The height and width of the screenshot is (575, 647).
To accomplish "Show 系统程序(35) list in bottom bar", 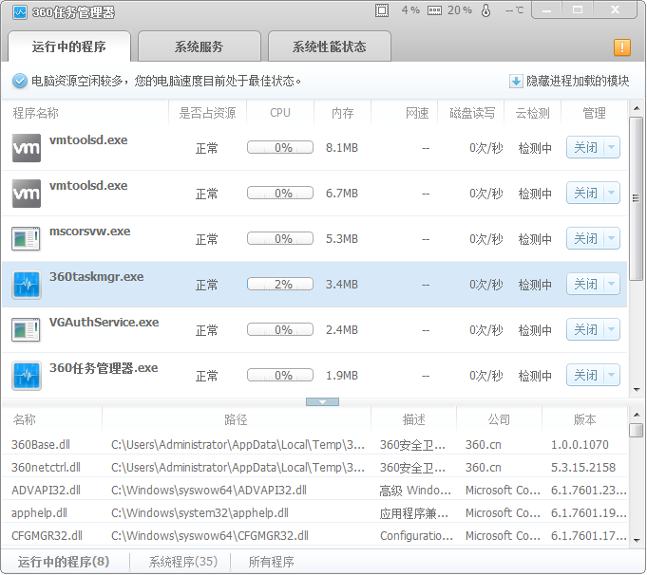I will click(x=183, y=562).
